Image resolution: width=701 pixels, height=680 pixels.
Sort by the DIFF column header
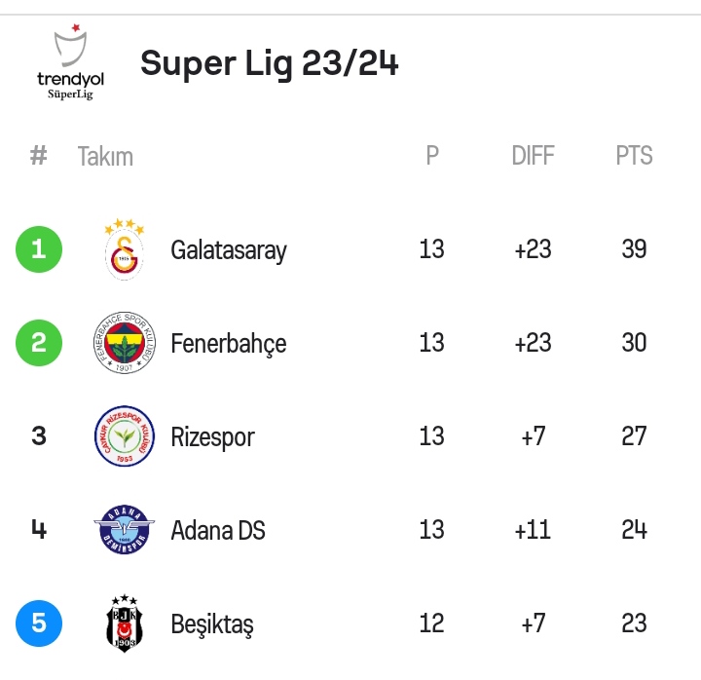click(533, 156)
